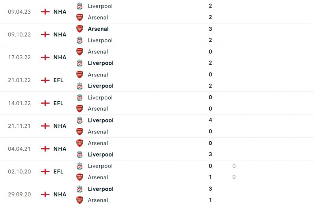Click Liverpool's score 4 in 21.11.21 match
The height and width of the screenshot is (204, 315).
211,120
